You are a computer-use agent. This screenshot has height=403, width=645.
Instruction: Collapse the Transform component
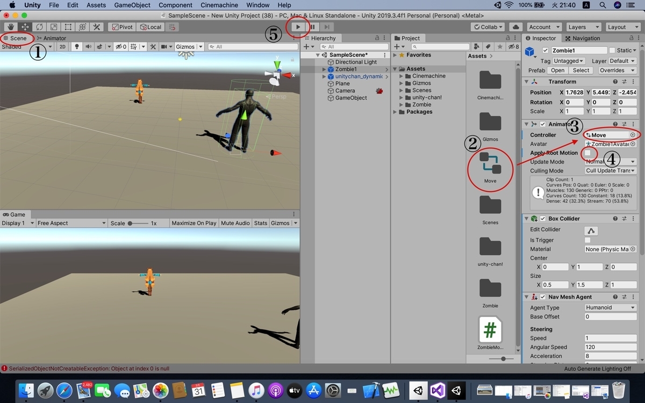[526, 82]
